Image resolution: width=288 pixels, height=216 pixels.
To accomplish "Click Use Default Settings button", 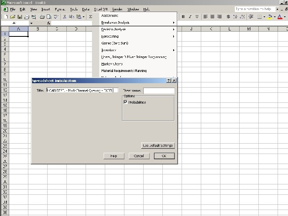I will click(x=158, y=146).
